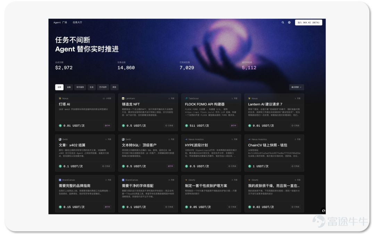Image resolution: width=375 pixels, height=234 pixels.
Task: Open 需要完整的品牌指南 task title
Action: [75, 186]
